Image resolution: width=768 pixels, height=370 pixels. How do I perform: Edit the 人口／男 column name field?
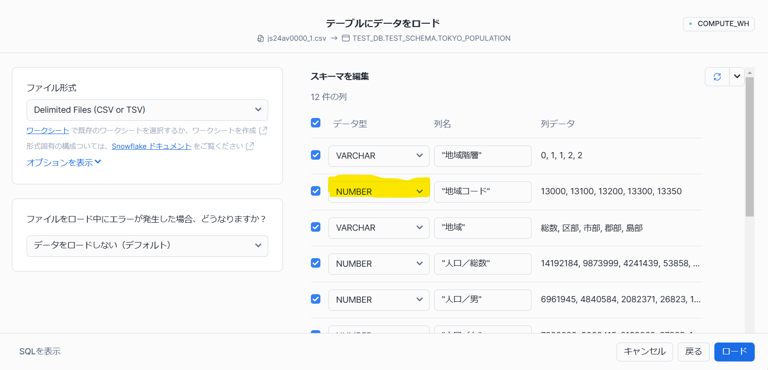click(483, 300)
